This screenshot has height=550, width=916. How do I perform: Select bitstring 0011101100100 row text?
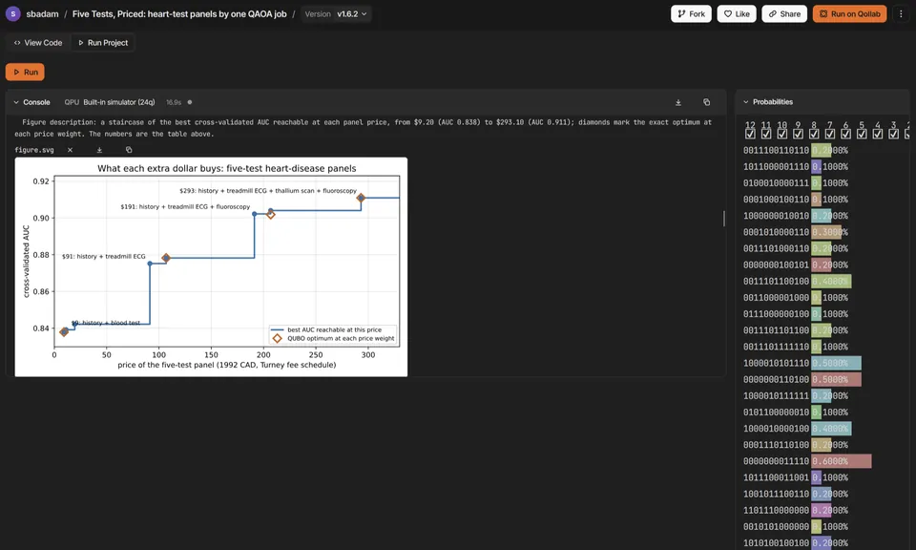tap(776, 281)
